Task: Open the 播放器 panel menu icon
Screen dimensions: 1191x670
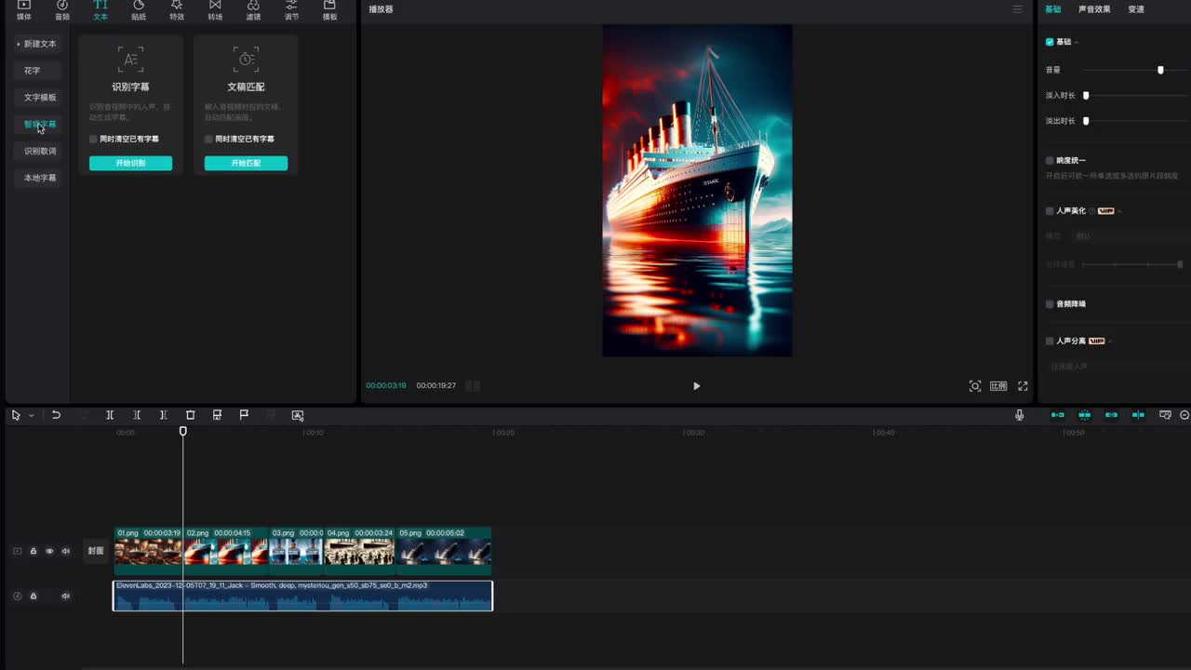Action: tap(1017, 9)
